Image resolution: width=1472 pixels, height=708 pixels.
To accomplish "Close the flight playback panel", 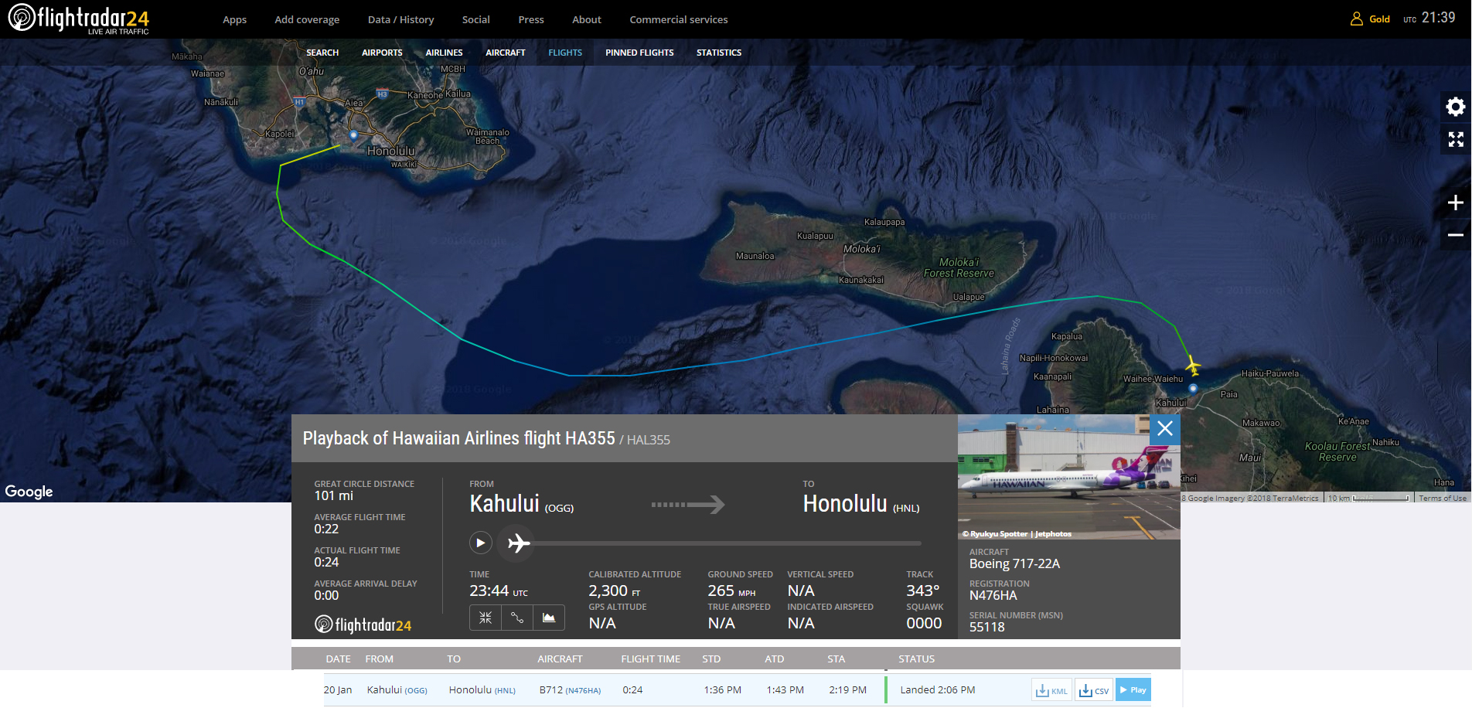I will click(1165, 429).
